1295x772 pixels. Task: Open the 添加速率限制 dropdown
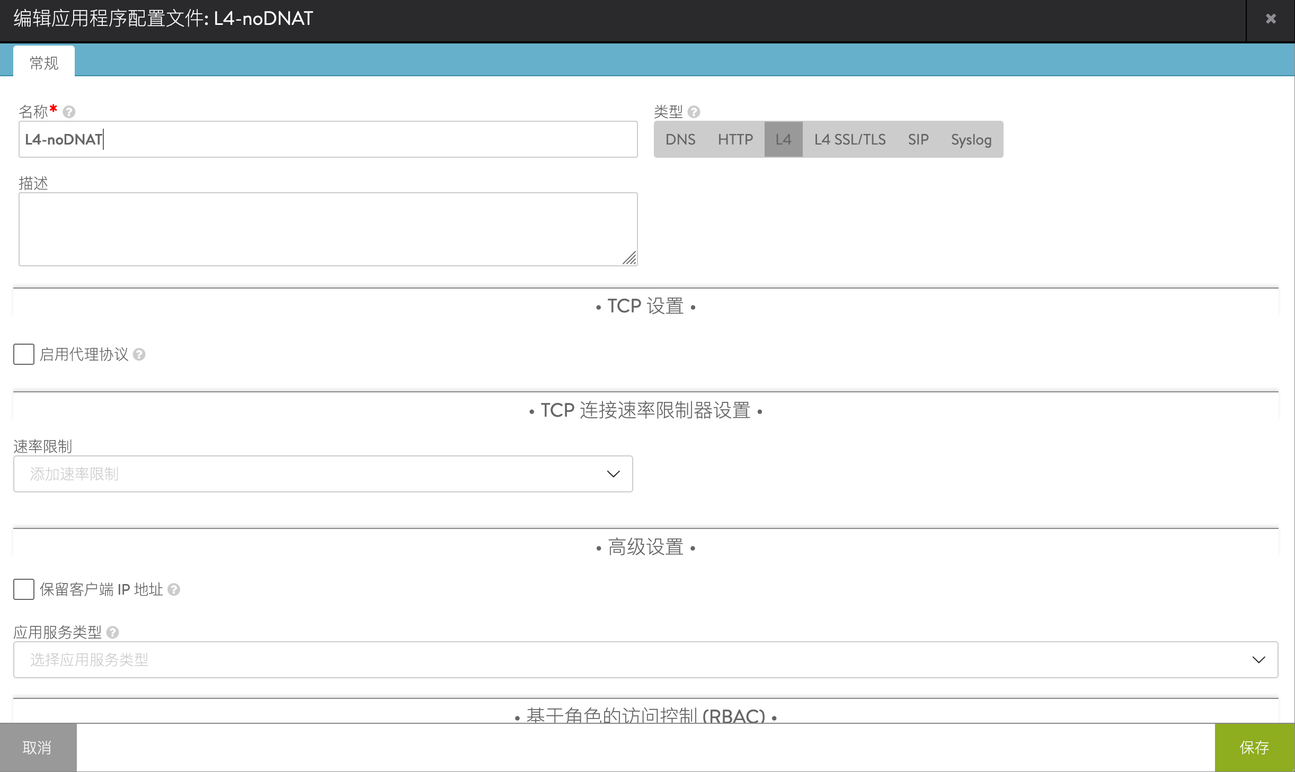tap(323, 474)
